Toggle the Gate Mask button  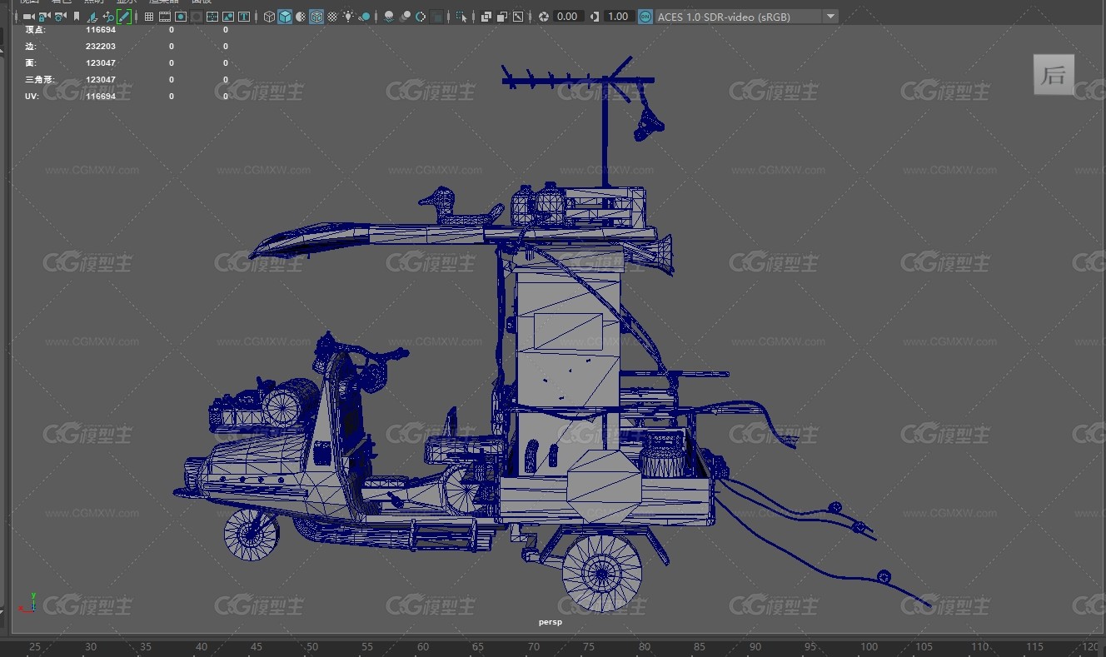click(197, 17)
